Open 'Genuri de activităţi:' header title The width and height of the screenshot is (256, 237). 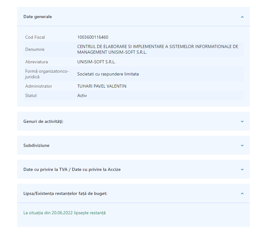(43, 121)
